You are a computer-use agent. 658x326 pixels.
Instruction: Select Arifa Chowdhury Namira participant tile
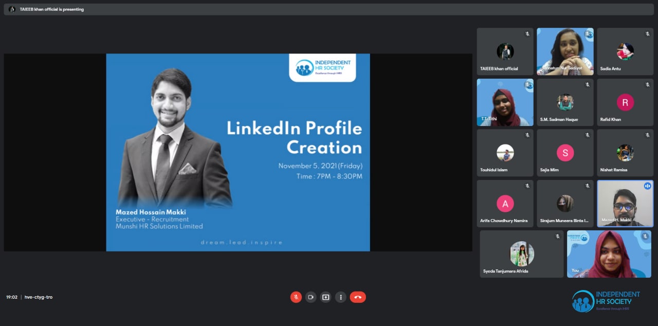tap(505, 204)
